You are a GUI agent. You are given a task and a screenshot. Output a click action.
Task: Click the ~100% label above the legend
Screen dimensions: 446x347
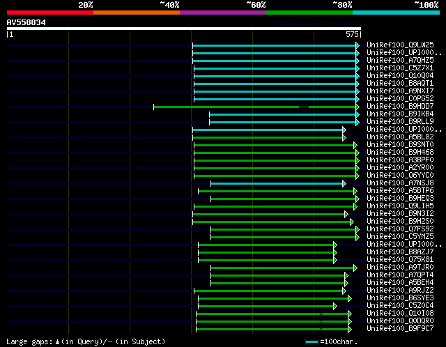point(426,5)
